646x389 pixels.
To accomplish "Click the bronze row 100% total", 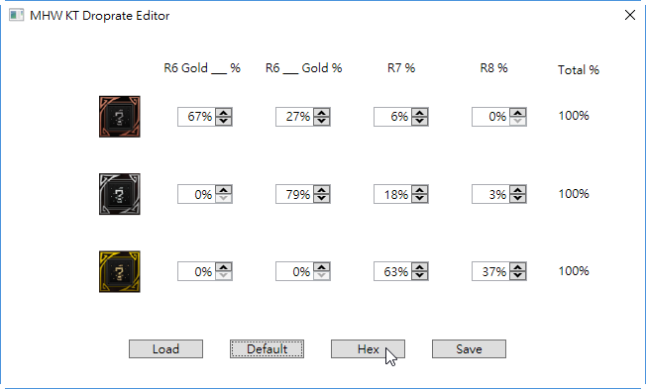I will click(x=574, y=116).
